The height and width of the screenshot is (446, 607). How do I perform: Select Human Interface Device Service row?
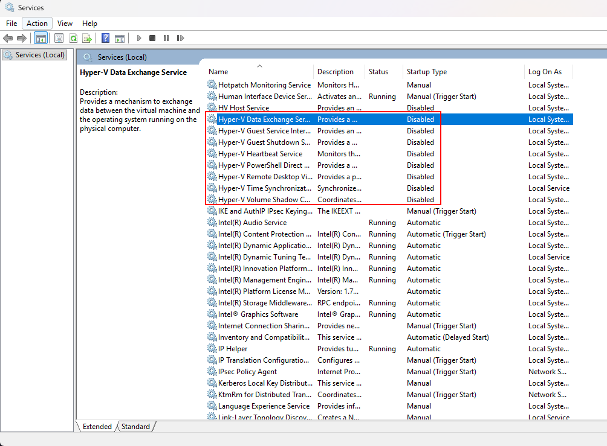(x=389, y=96)
